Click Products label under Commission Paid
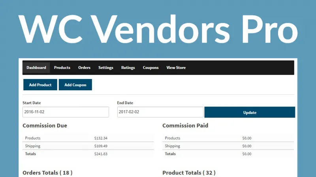316x177 pixels. 173,138
